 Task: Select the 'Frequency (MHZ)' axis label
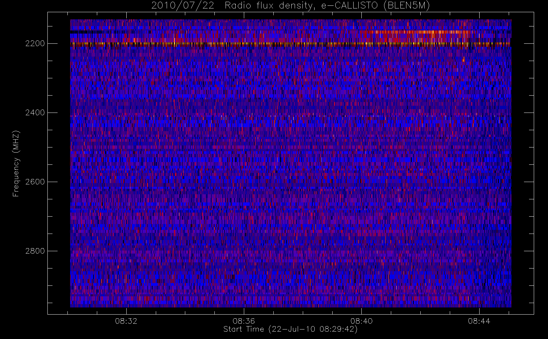[x=16, y=164]
